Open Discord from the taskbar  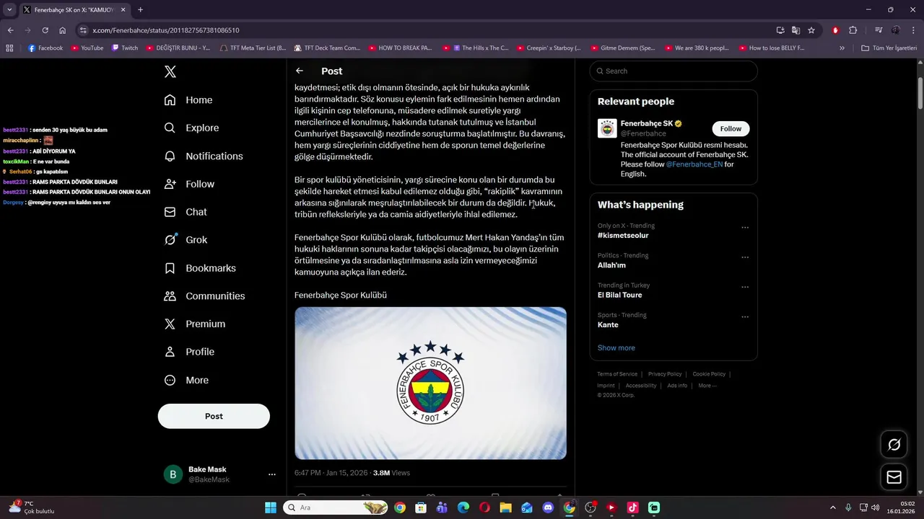pos(548,507)
